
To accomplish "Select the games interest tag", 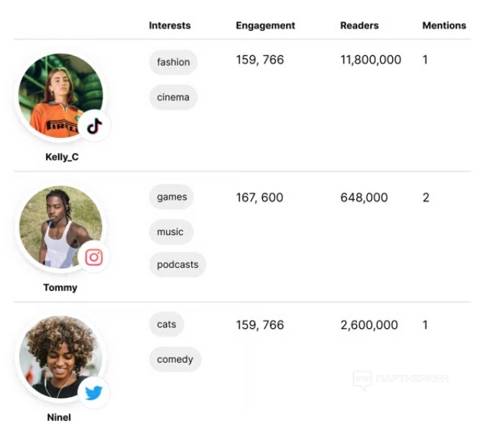I will [172, 197].
